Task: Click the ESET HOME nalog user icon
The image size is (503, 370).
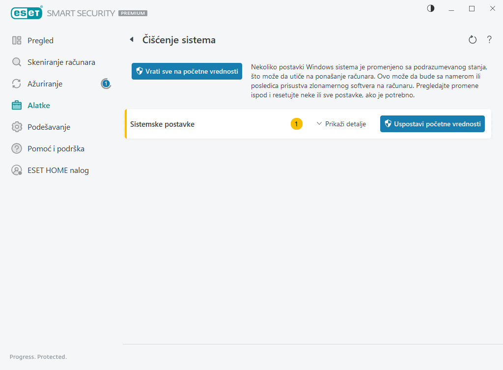Action: 17,171
